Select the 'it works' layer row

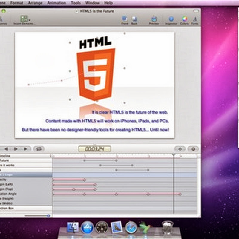26,165
